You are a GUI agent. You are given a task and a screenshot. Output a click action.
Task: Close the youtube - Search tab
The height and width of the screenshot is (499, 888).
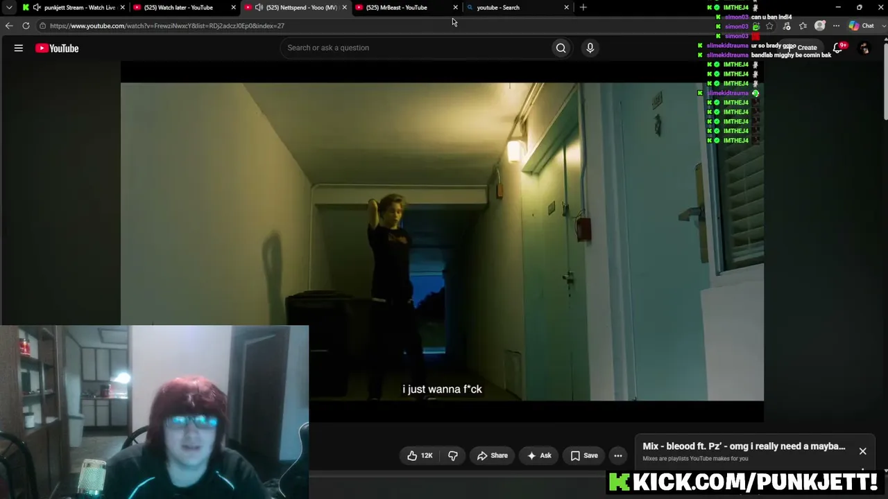pos(567,8)
